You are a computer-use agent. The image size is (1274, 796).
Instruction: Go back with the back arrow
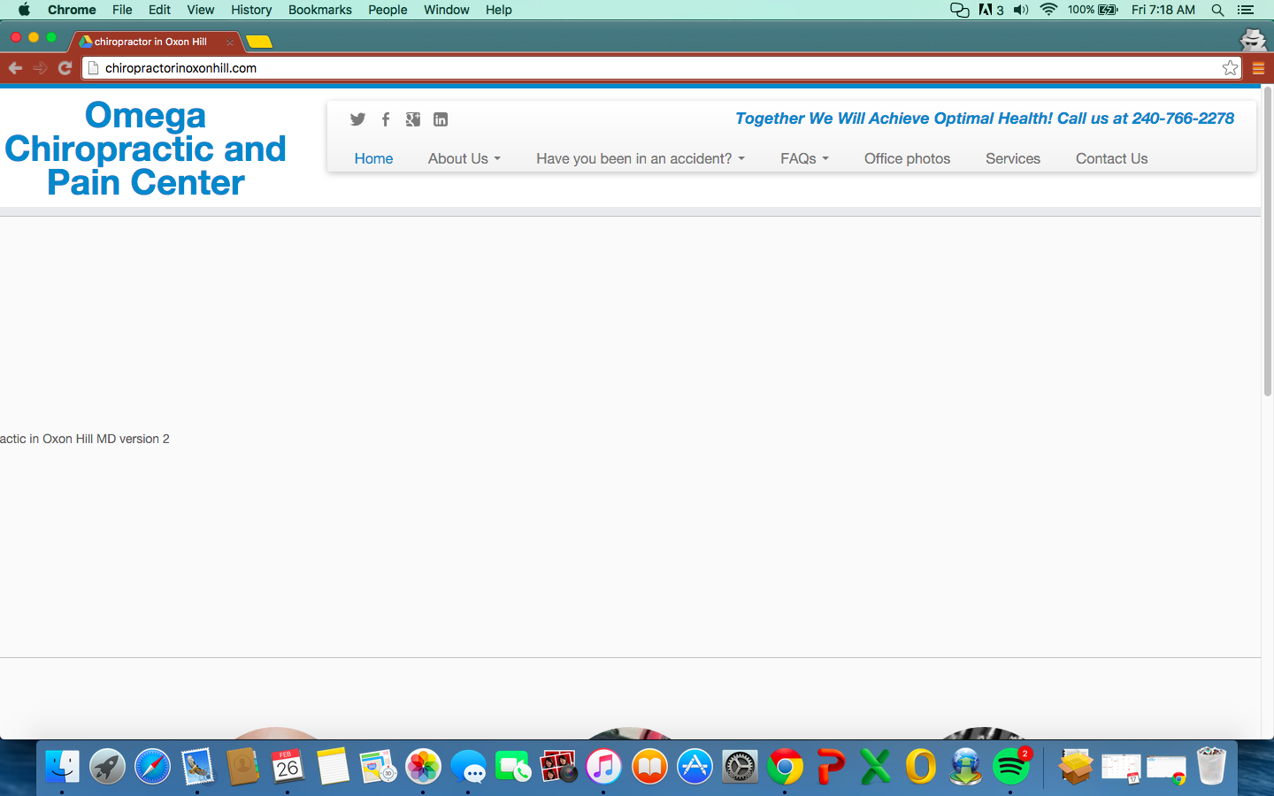click(x=15, y=68)
